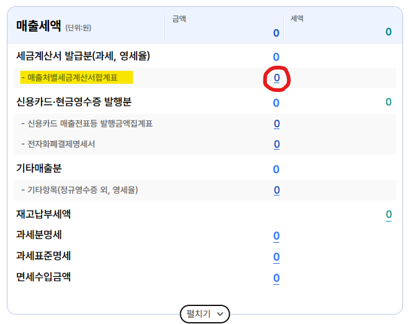The image size is (408, 324).
Task: Select 매출세액 header title
Action: [39, 25]
